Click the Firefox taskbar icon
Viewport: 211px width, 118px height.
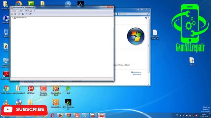(x=61, y=115)
